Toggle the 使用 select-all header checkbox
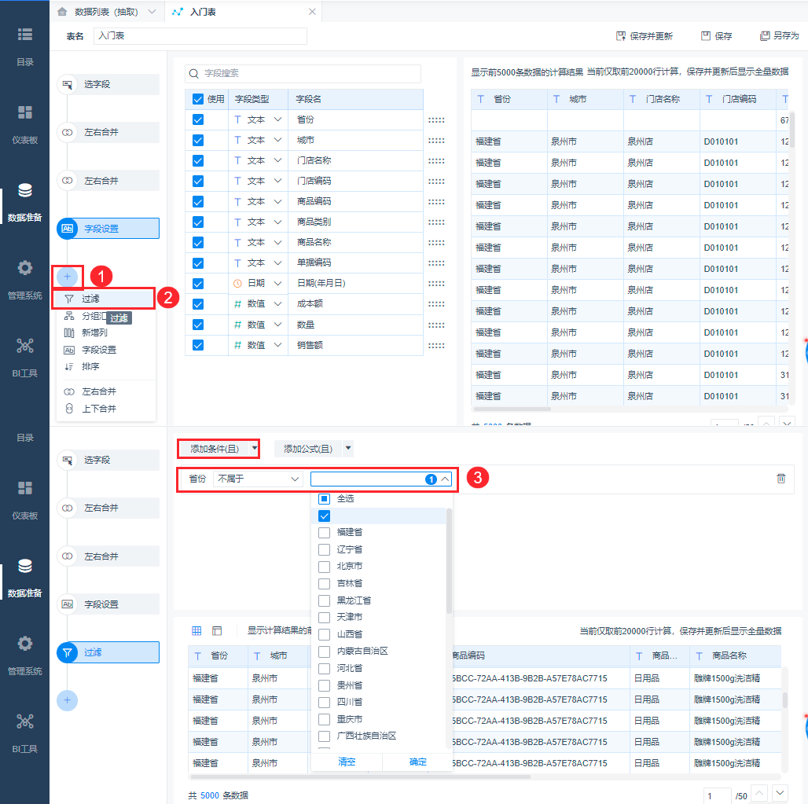This screenshot has height=804, width=808. (198, 99)
